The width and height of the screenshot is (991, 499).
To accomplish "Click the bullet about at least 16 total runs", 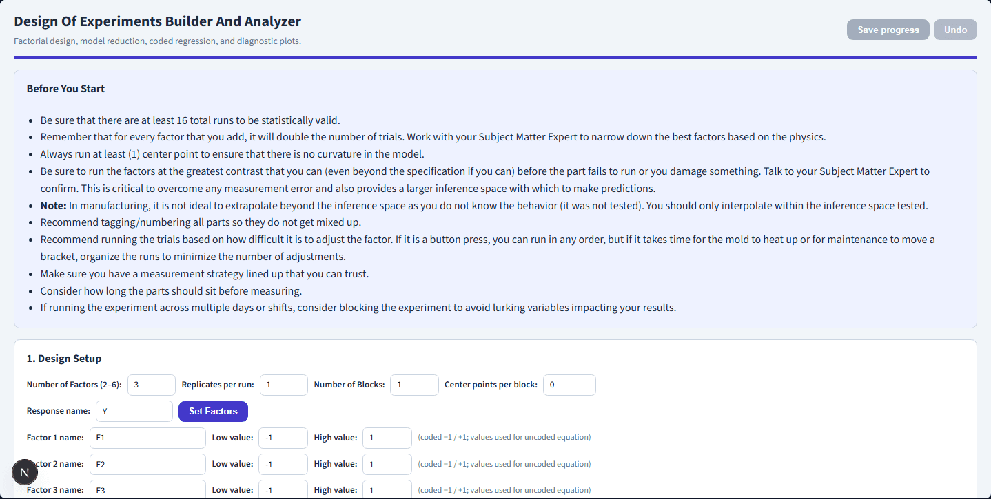I will coord(190,120).
